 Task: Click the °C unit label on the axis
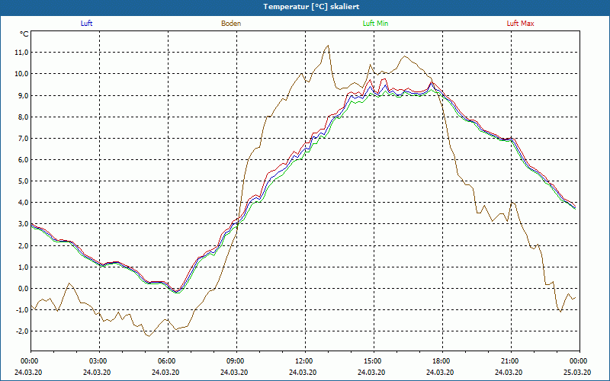24,34
